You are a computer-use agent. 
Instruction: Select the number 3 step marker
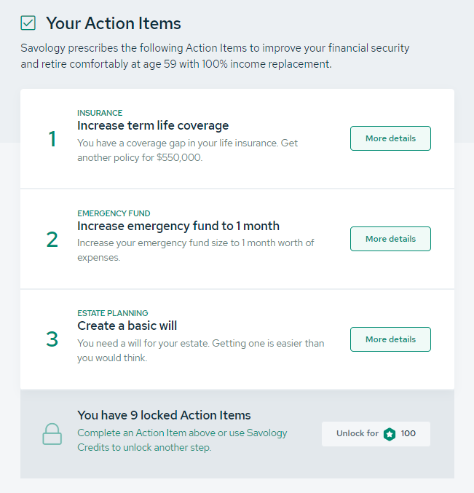coord(52,339)
